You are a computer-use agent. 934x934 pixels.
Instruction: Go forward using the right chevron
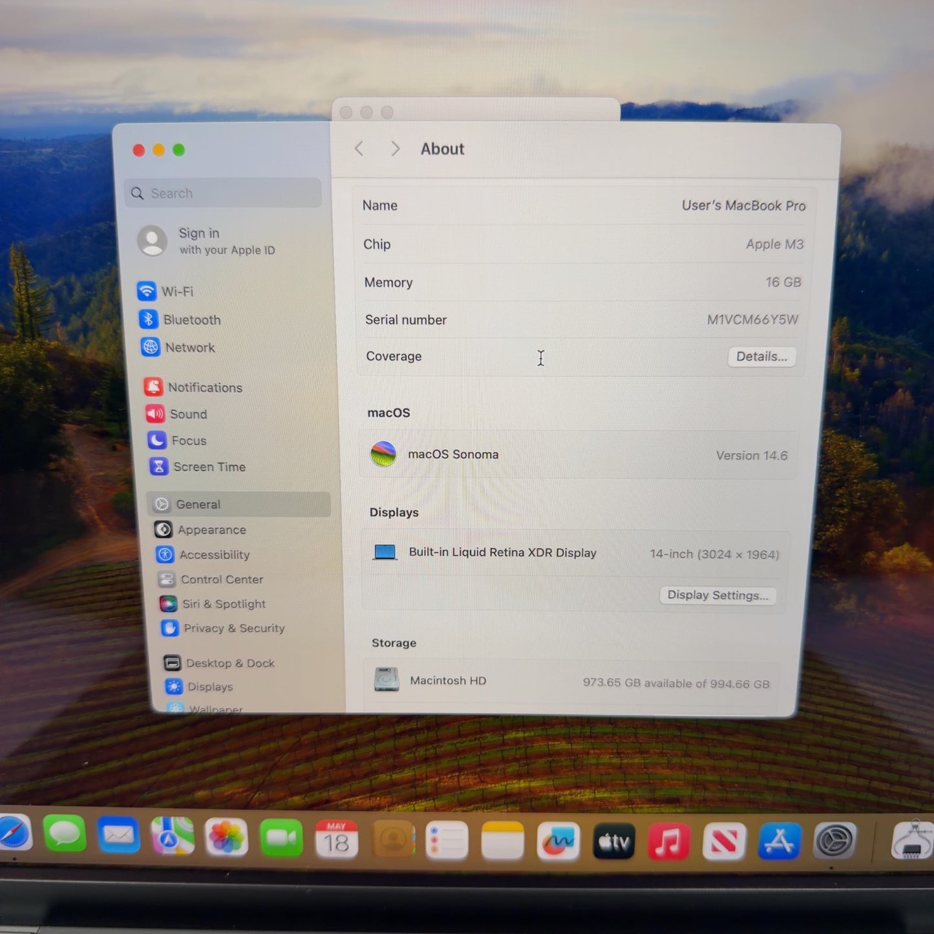click(x=396, y=149)
